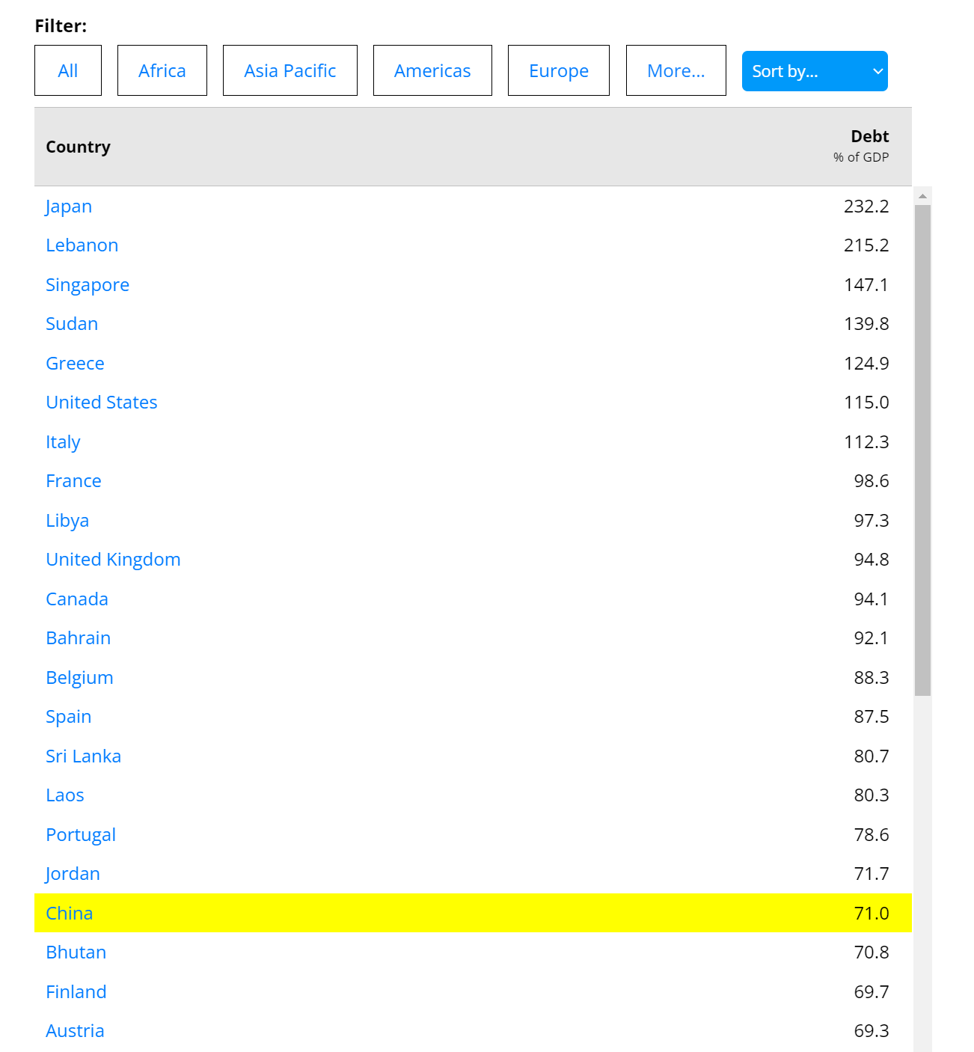Click the scrollbar up arrow
Viewport: 974px width, 1052px height.
pos(922,196)
